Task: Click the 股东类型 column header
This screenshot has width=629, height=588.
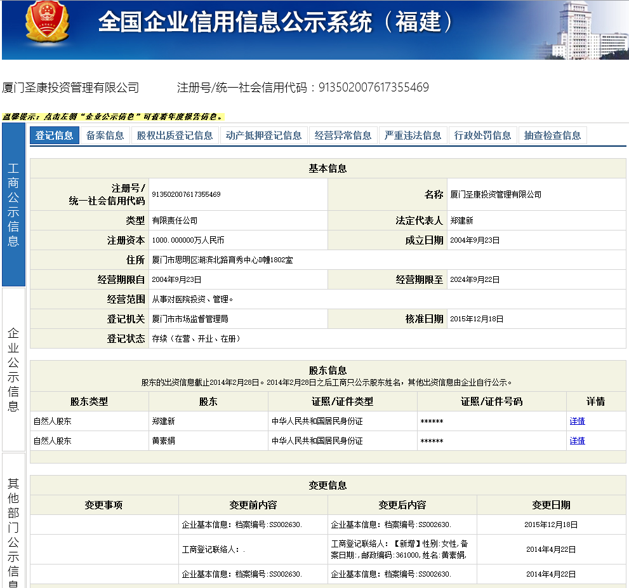Action: point(89,401)
